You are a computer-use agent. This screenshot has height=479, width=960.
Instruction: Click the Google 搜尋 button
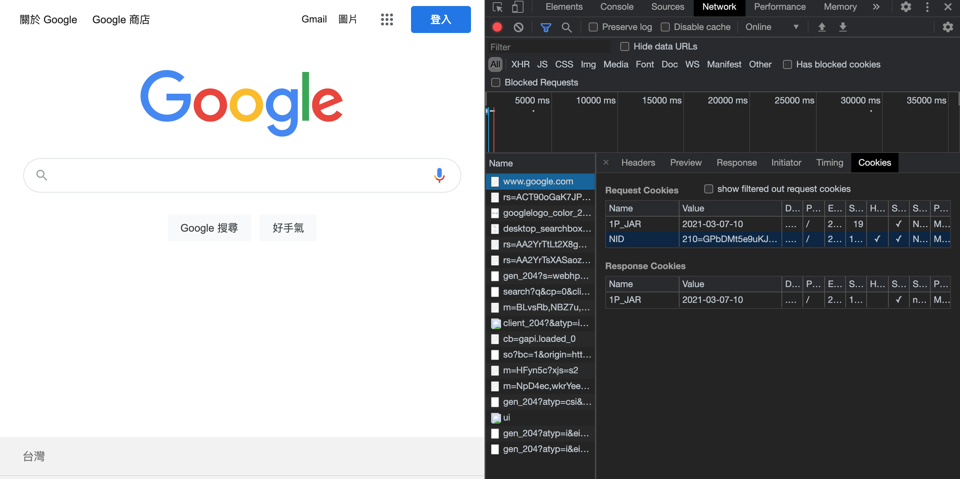pos(209,228)
